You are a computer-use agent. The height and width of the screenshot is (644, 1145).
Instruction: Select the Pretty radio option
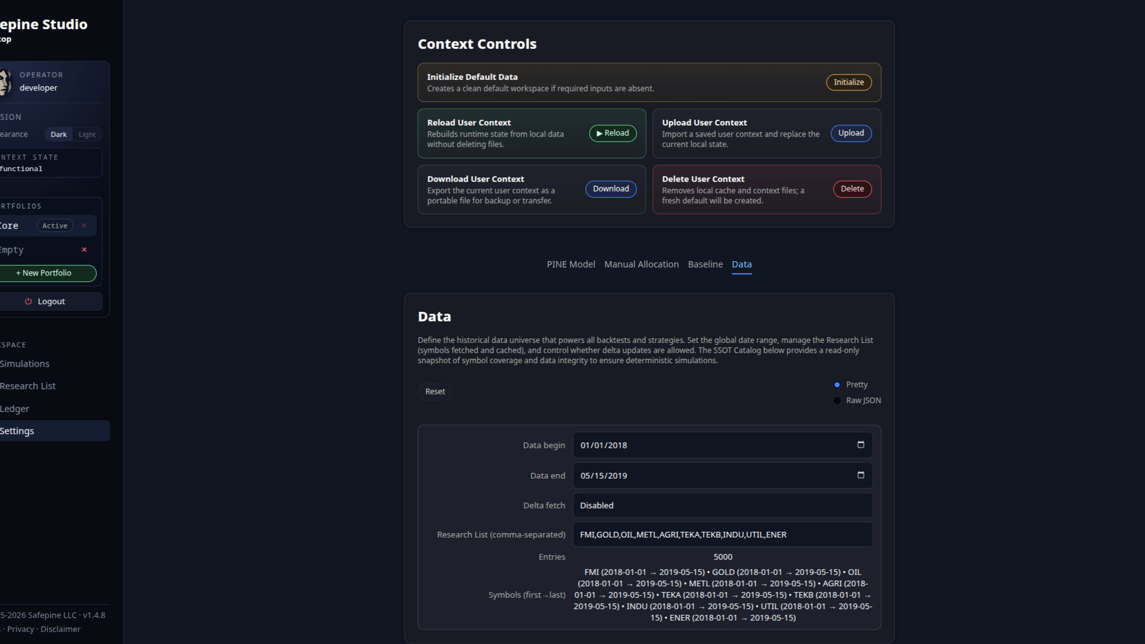(x=837, y=385)
